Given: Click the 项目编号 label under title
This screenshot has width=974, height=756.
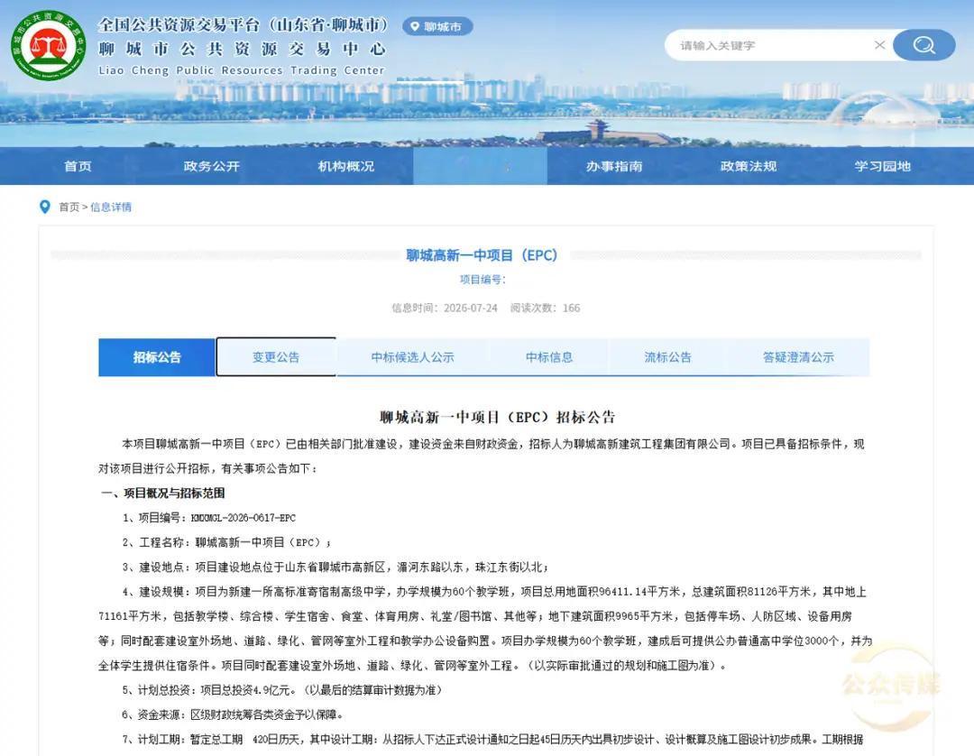Looking at the screenshot, I should click(482, 280).
